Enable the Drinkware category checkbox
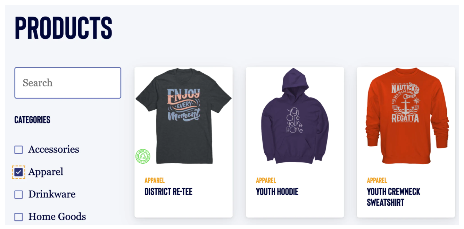The width and height of the screenshot is (464, 229). click(18, 194)
